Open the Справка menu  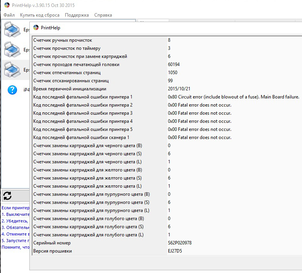point(103,15)
